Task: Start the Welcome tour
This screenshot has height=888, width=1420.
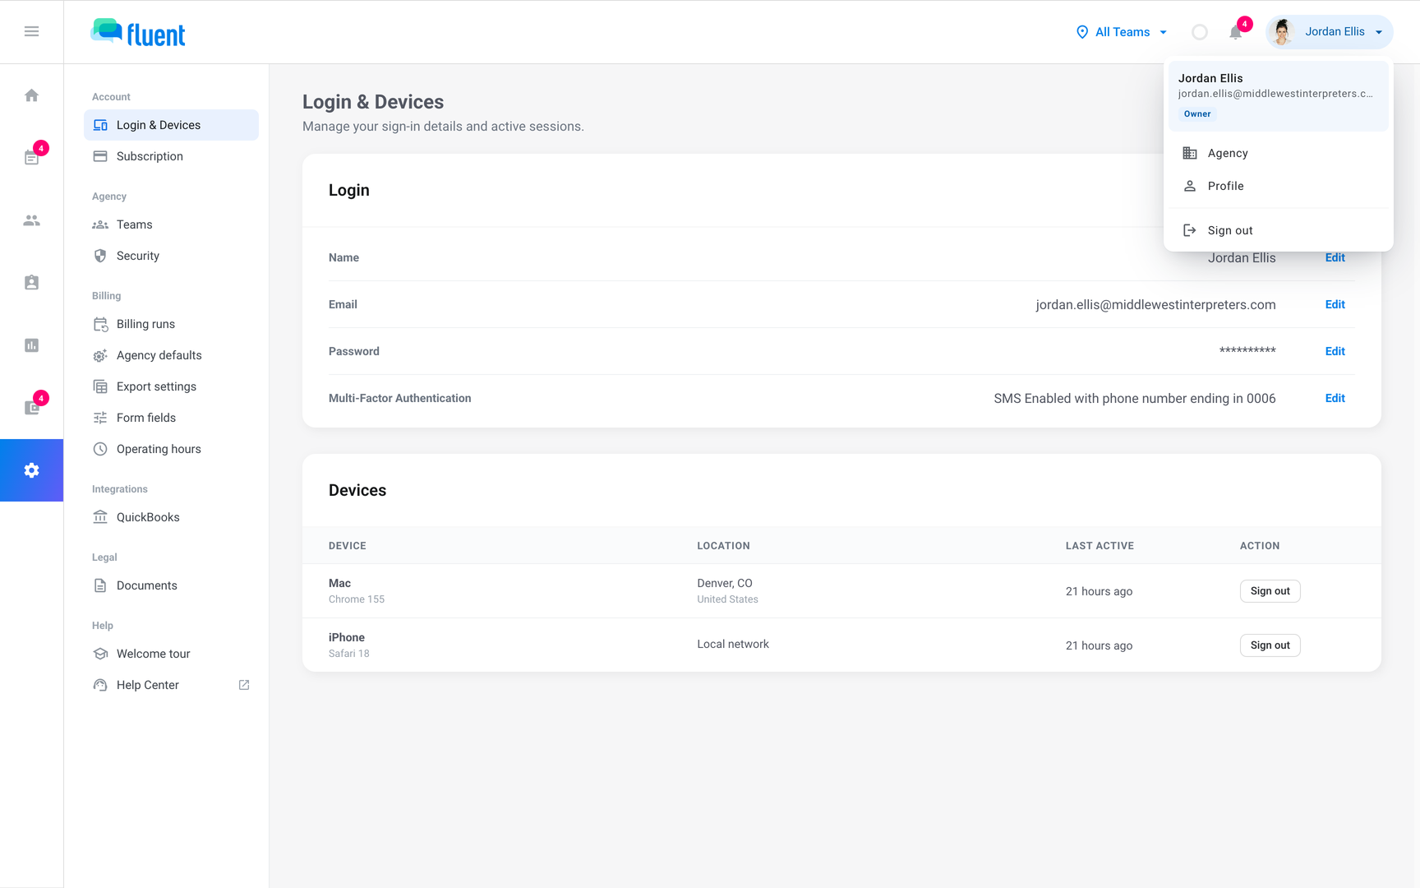Action: tap(171, 654)
